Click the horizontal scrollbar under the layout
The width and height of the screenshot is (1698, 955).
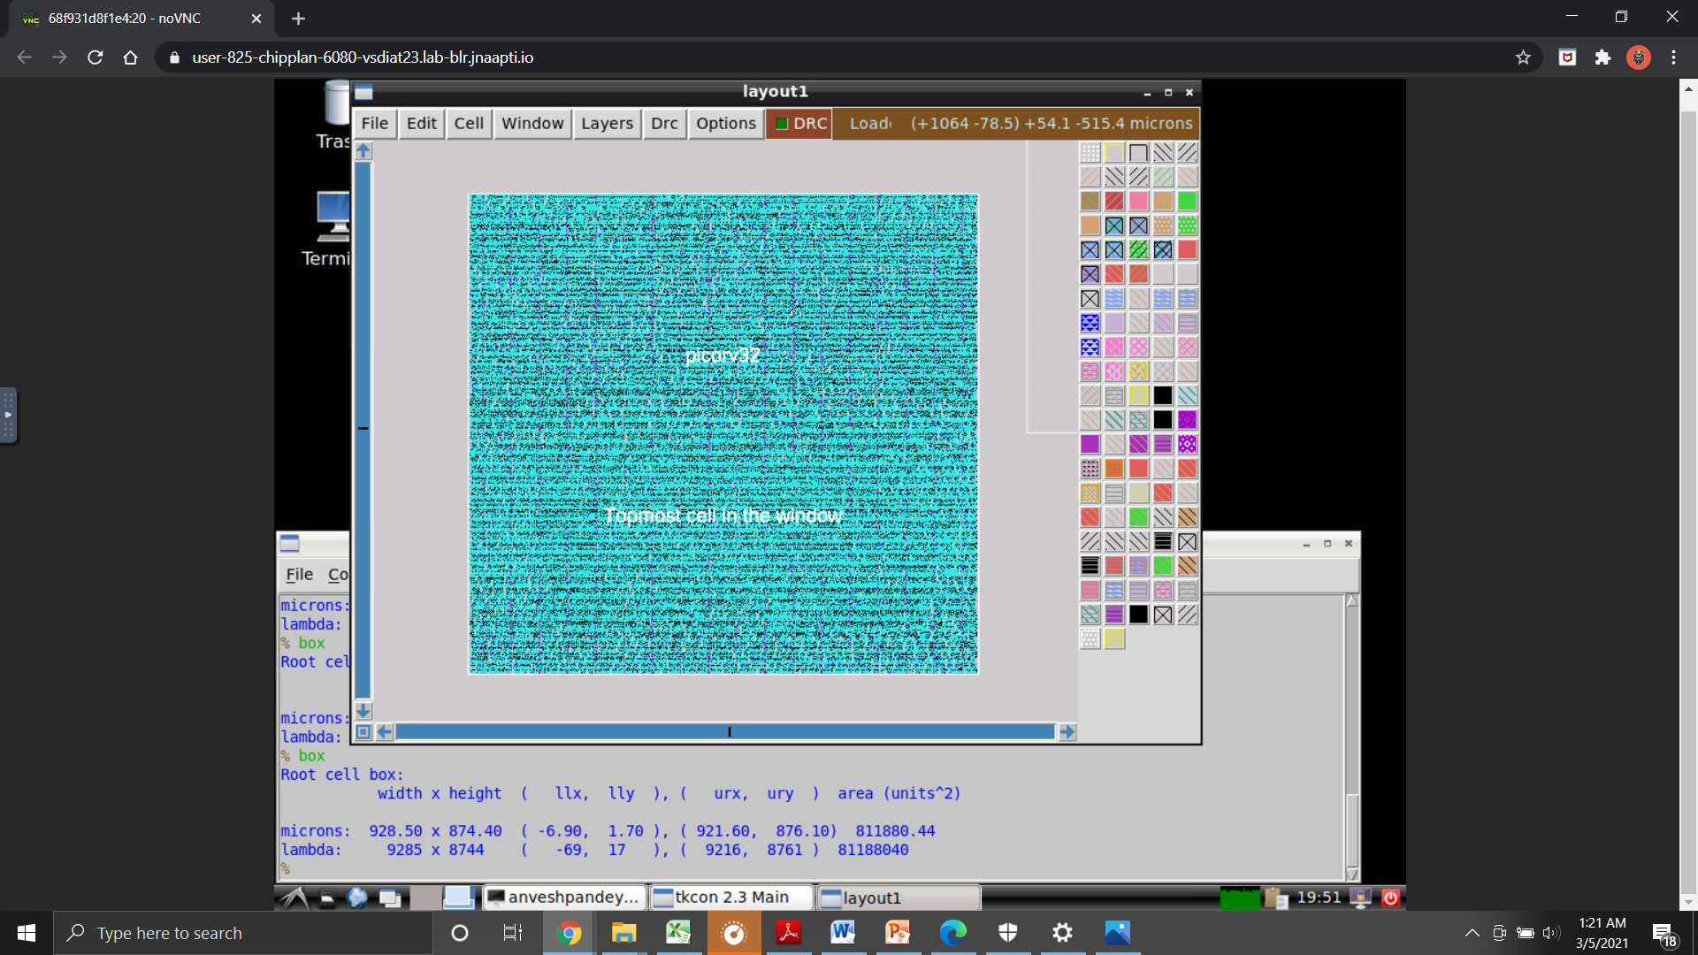pyautogui.click(x=725, y=732)
